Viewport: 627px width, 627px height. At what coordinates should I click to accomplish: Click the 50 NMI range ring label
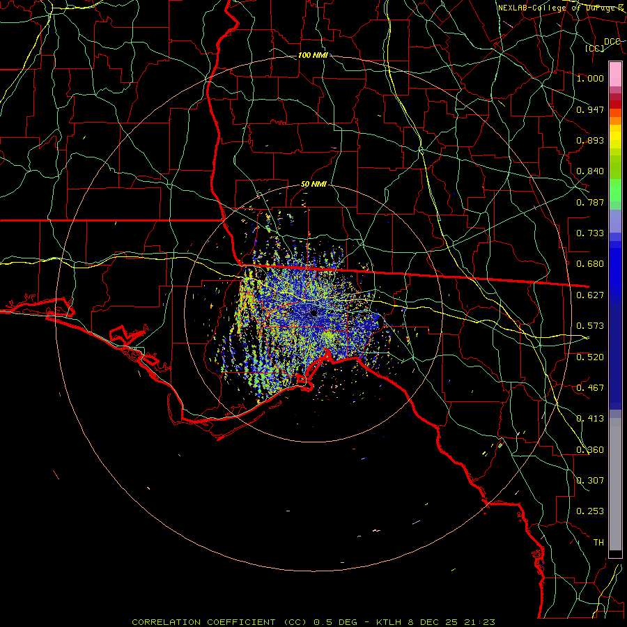(314, 185)
